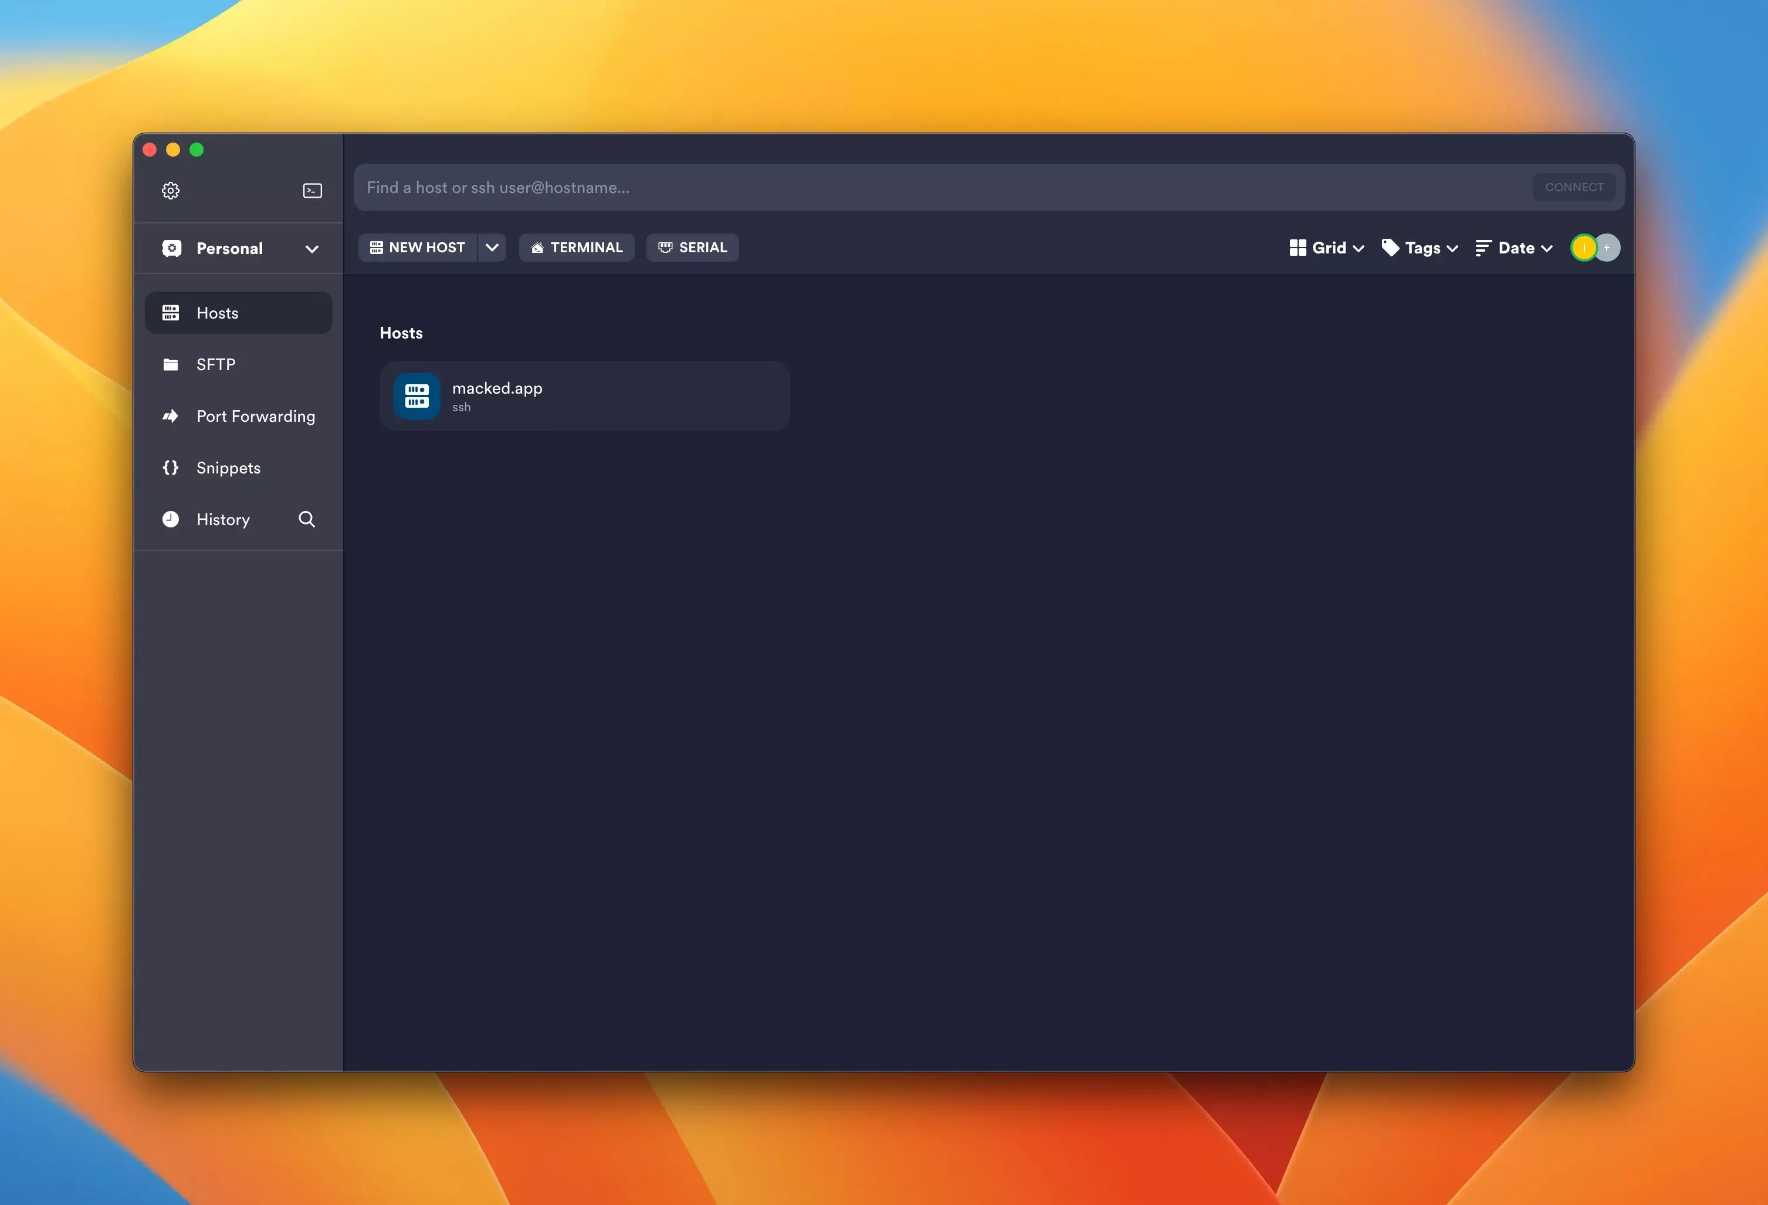This screenshot has width=1768, height=1205.
Task: Open the New Host dropdown arrow
Action: tap(492, 248)
